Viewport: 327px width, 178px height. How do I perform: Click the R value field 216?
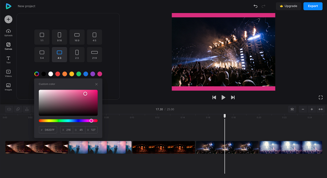67,130
